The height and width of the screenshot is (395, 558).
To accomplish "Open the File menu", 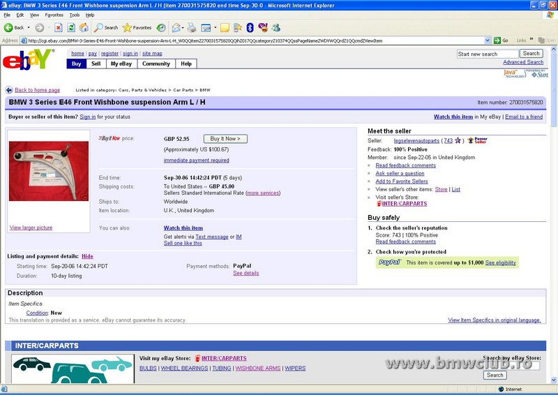I will click(7, 15).
